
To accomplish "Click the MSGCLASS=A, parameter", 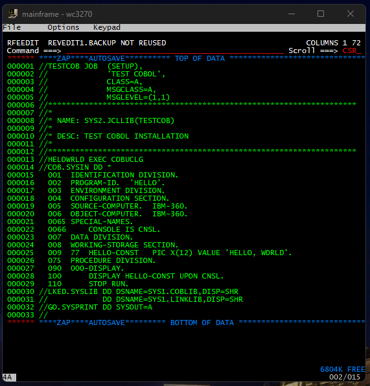I will (x=132, y=89).
